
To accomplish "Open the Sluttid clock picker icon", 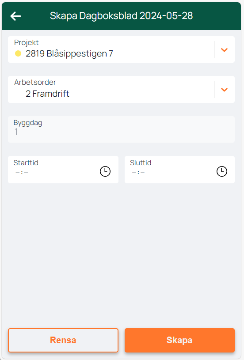I will click(222, 171).
